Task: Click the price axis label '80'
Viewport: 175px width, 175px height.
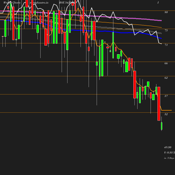Action: tap(166, 12)
